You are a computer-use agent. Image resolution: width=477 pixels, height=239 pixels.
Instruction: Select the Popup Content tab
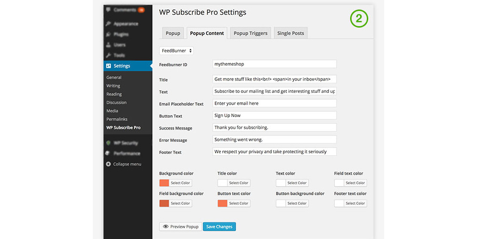(x=207, y=33)
